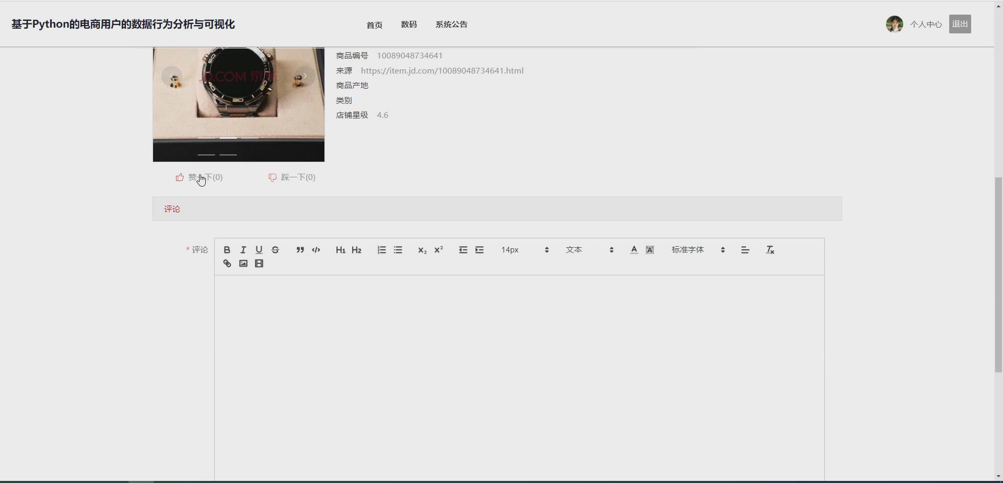
Task: Click the 退出 logout button
Action: tap(960, 24)
